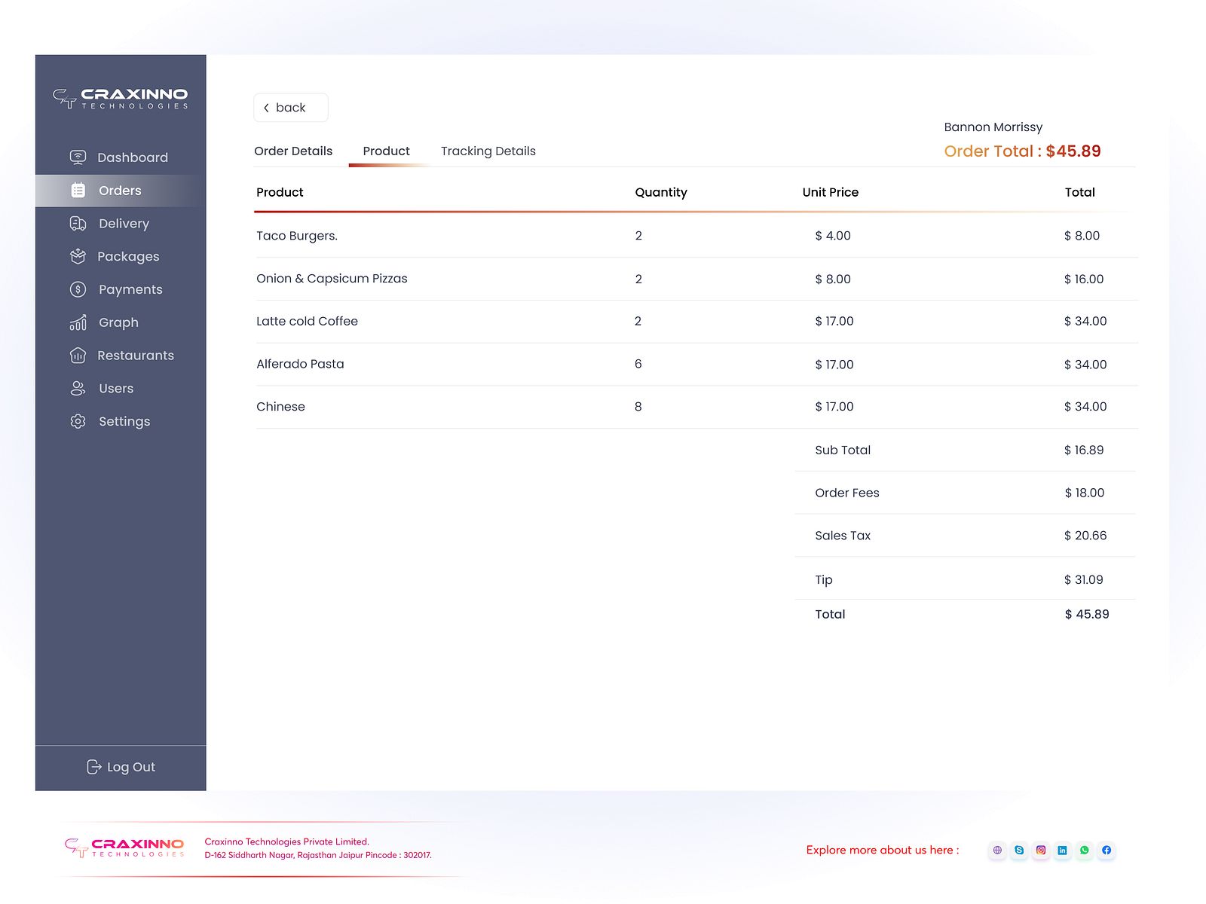Click the $ 4.00 unit price
Screen dimensions: 1206x904
tap(833, 236)
